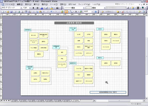
Task: Go to the first page tab with the leftmost arrow
Action: (1, 100)
